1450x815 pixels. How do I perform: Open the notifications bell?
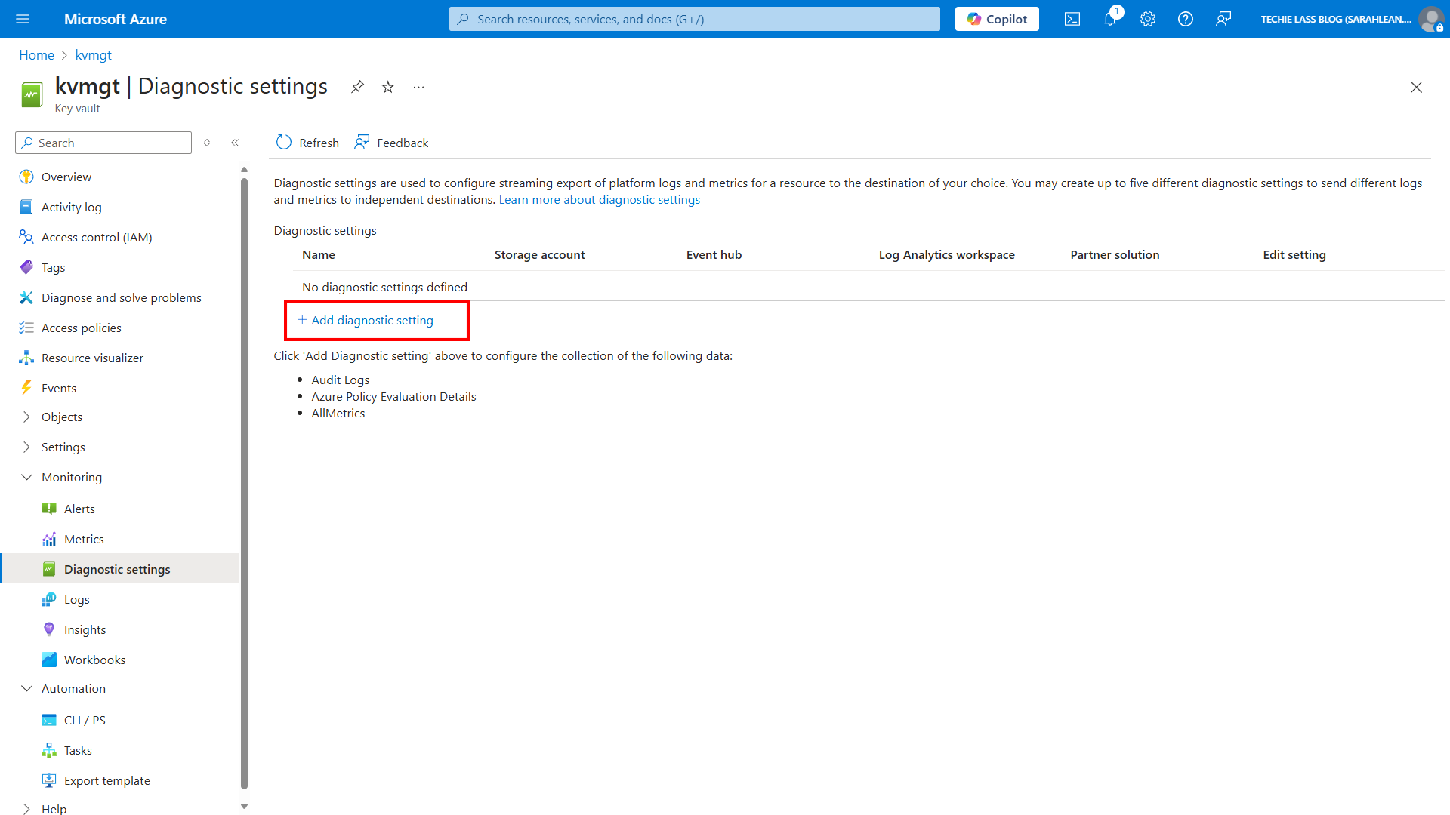(1109, 19)
